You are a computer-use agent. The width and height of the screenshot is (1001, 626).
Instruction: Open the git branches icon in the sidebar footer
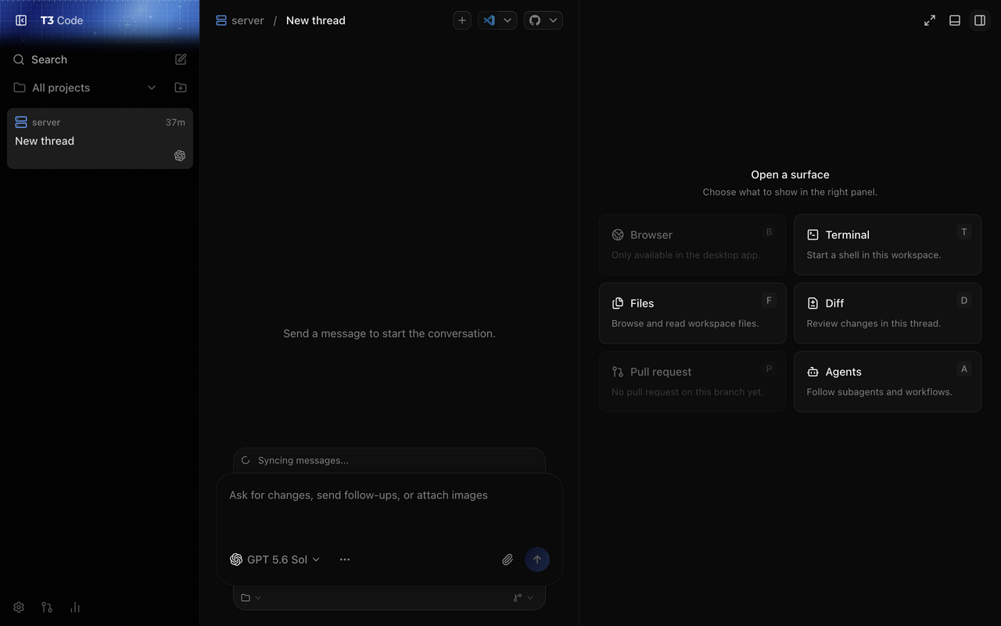[x=47, y=607]
